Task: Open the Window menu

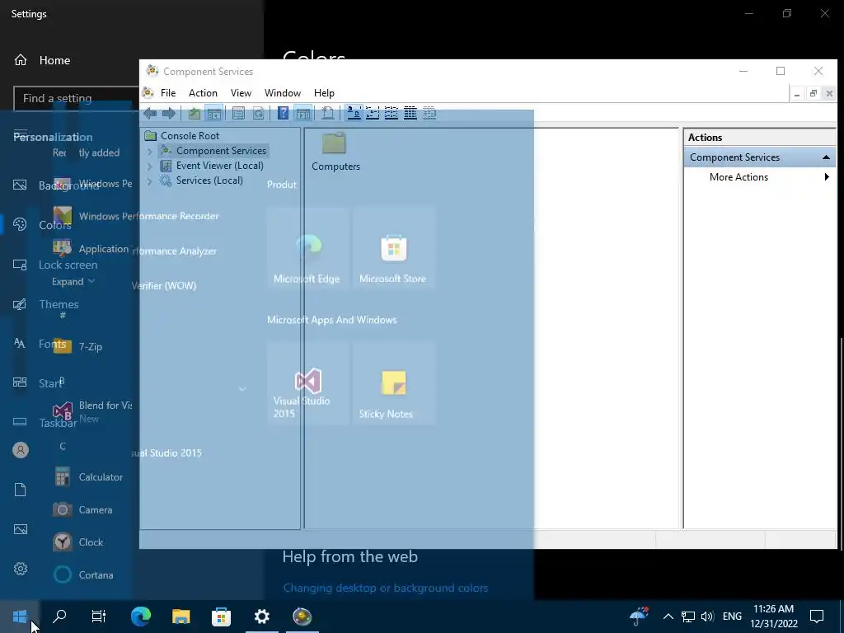Action: pyautogui.click(x=283, y=93)
